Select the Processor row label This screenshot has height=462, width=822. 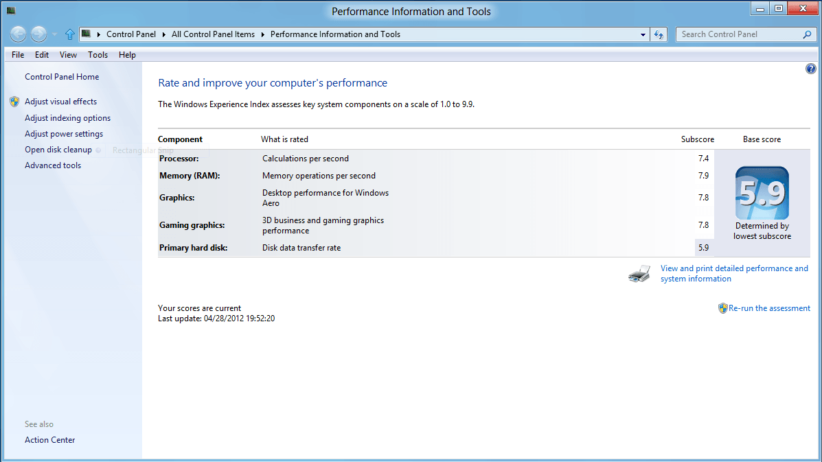coord(179,158)
